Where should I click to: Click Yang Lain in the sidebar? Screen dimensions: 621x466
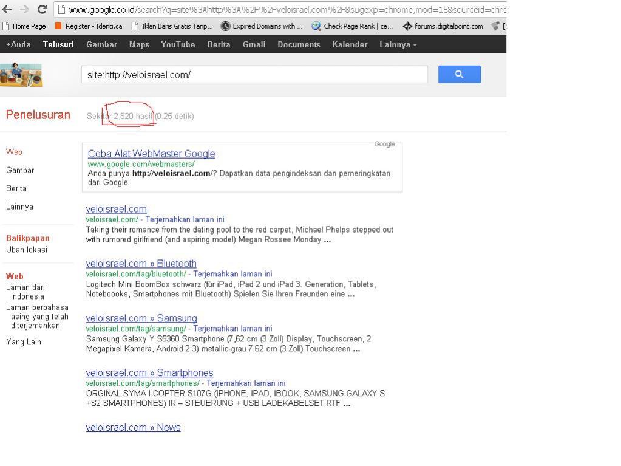tap(23, 341)
